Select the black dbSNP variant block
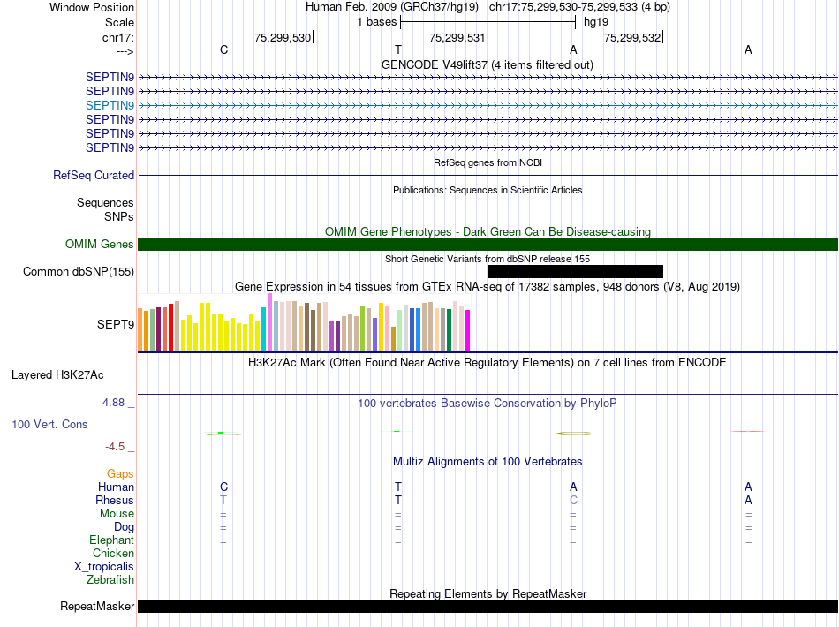Viewport: 839px width, 627px height. pyautogui.click(x=576, y=271)
